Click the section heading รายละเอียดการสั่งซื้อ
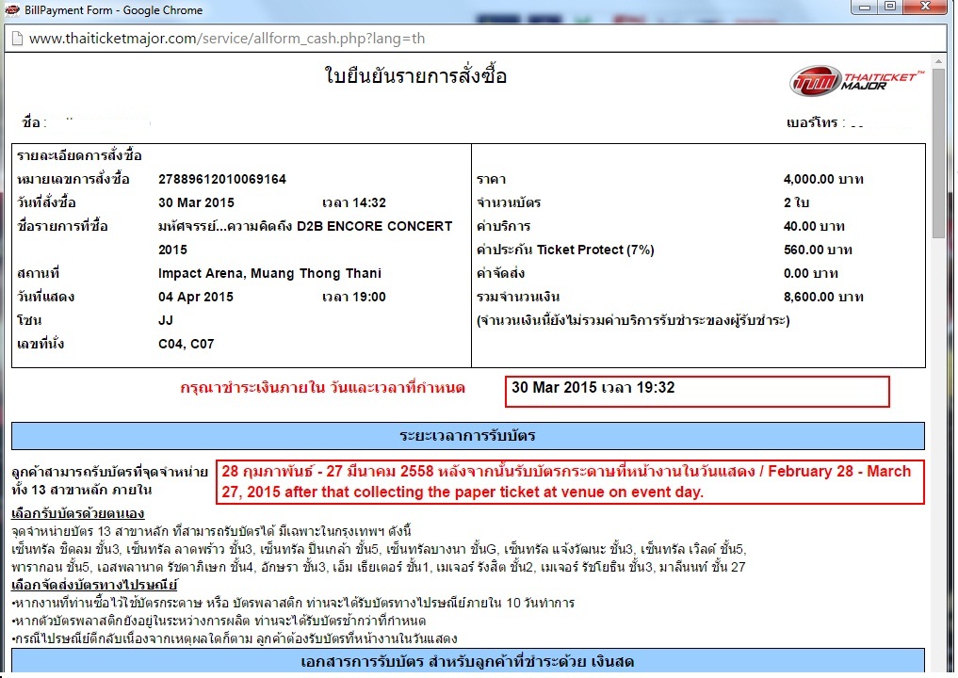This screenshot has width=958, height=678. [79, 155]
